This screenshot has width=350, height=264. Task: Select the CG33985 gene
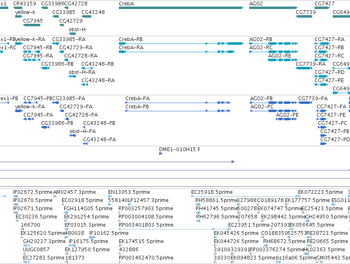(x=56, y=16)
